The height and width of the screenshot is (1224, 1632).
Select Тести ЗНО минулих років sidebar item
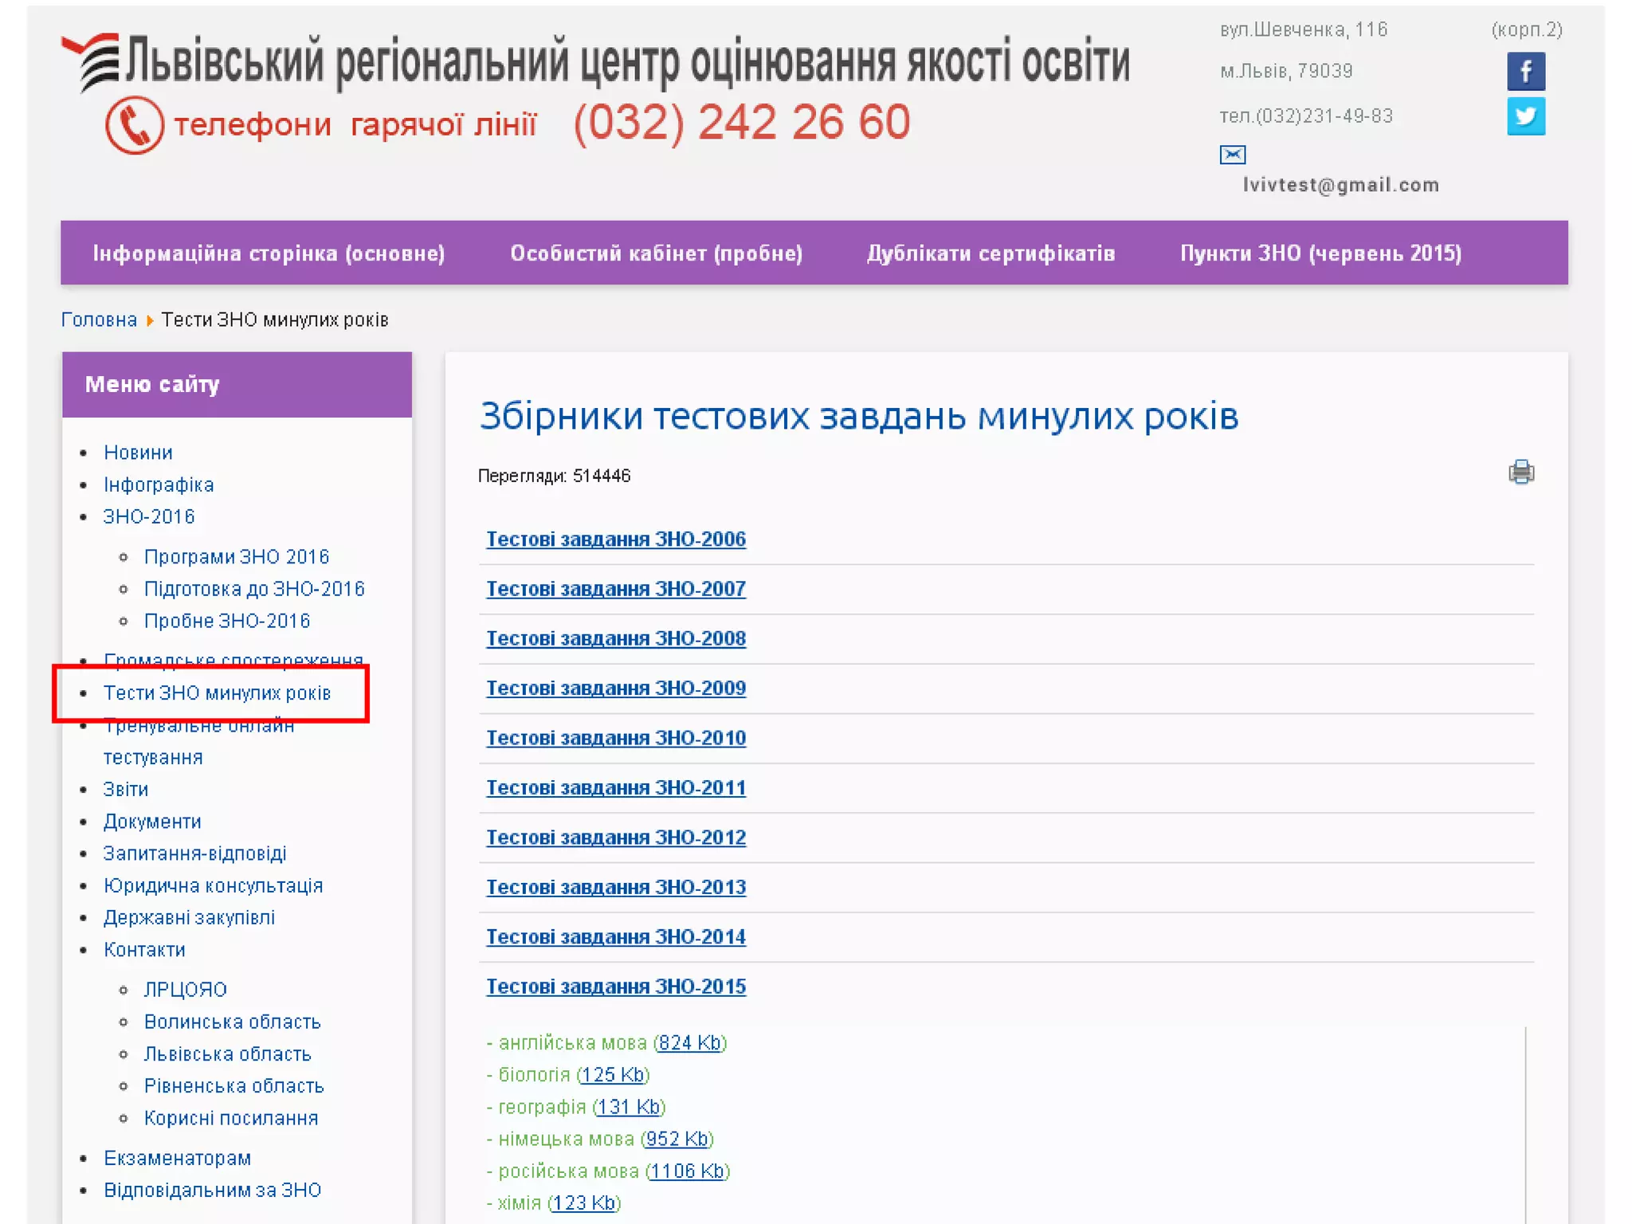(x=217, y=693)
